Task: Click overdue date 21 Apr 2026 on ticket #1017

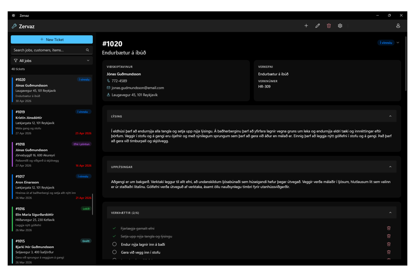Action: pos(83,198)
